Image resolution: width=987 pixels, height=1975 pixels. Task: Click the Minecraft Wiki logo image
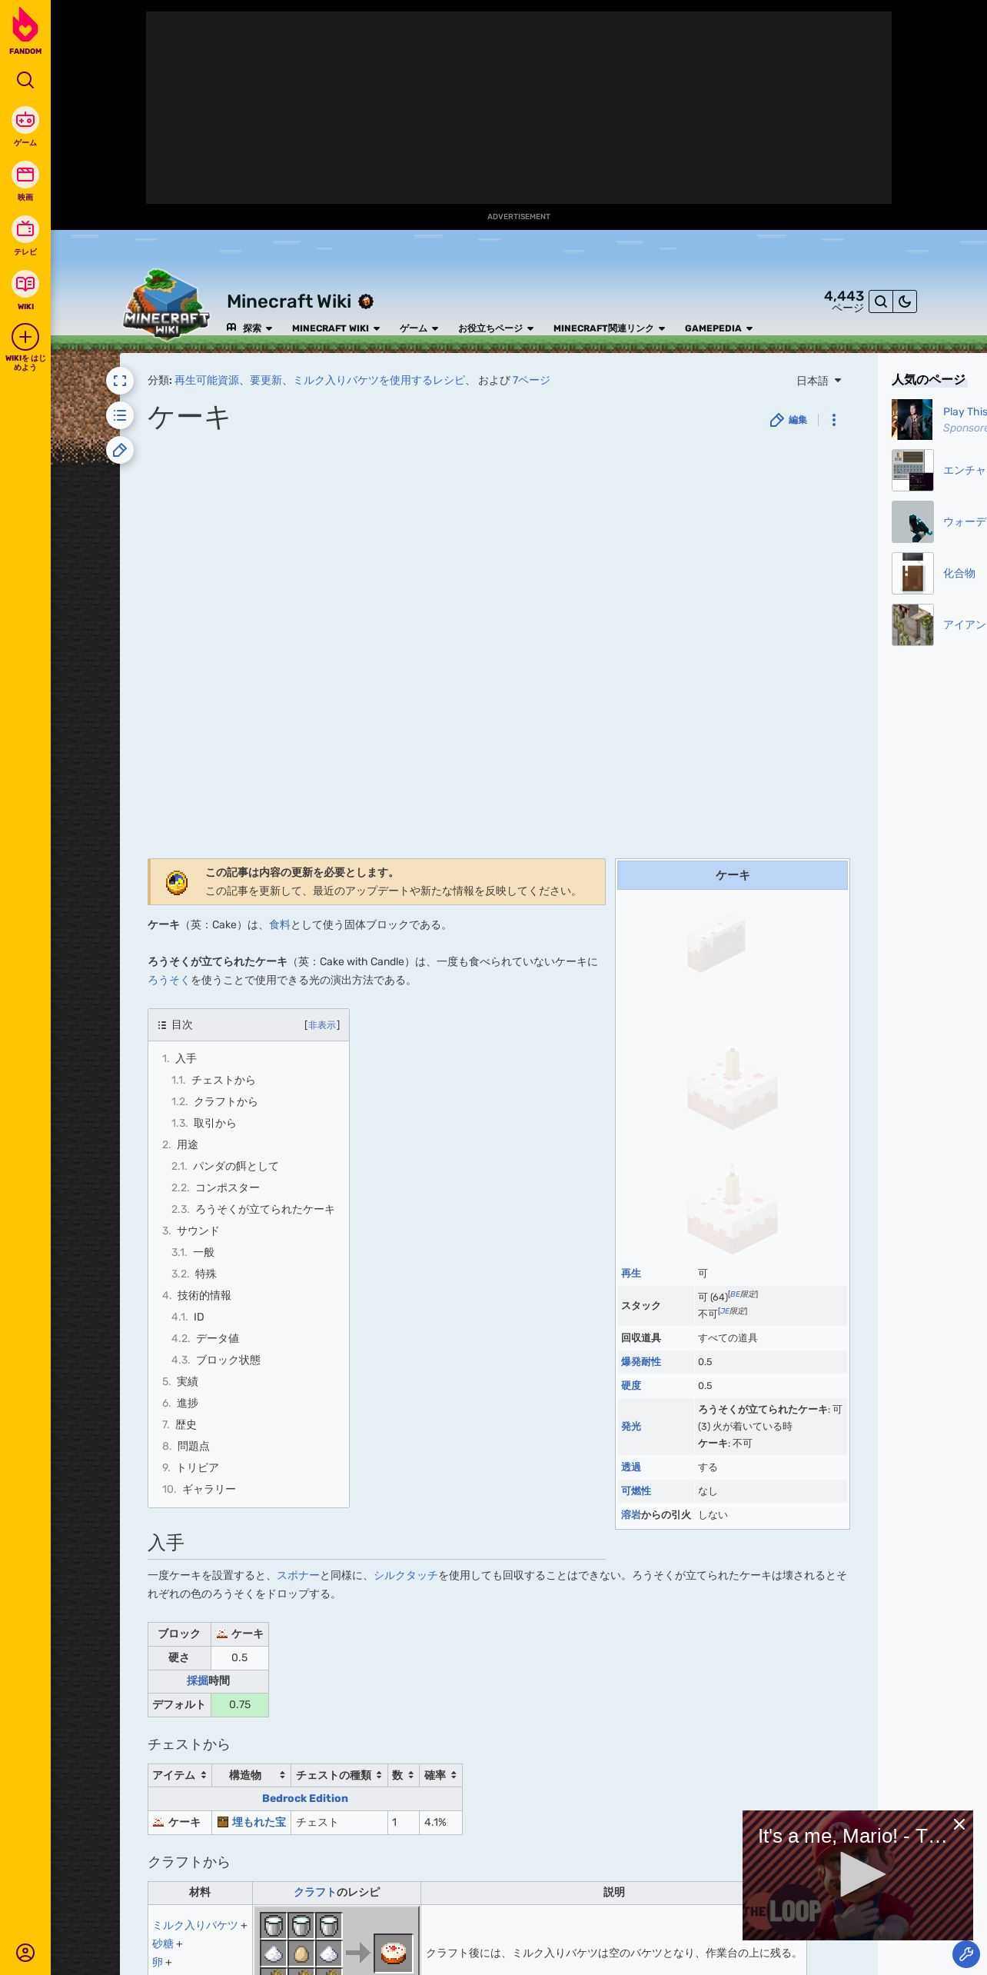click(x=166, y=304)
